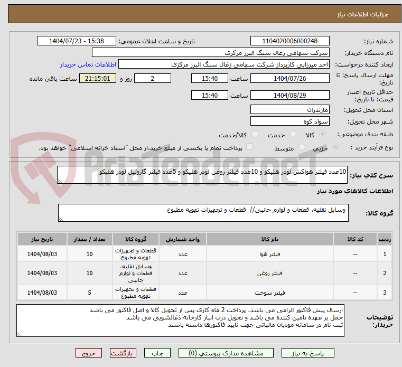
Task: Click quantity 5 in فیلتر سوخت row
Action: pyautogui.click(x=89, y=293)
